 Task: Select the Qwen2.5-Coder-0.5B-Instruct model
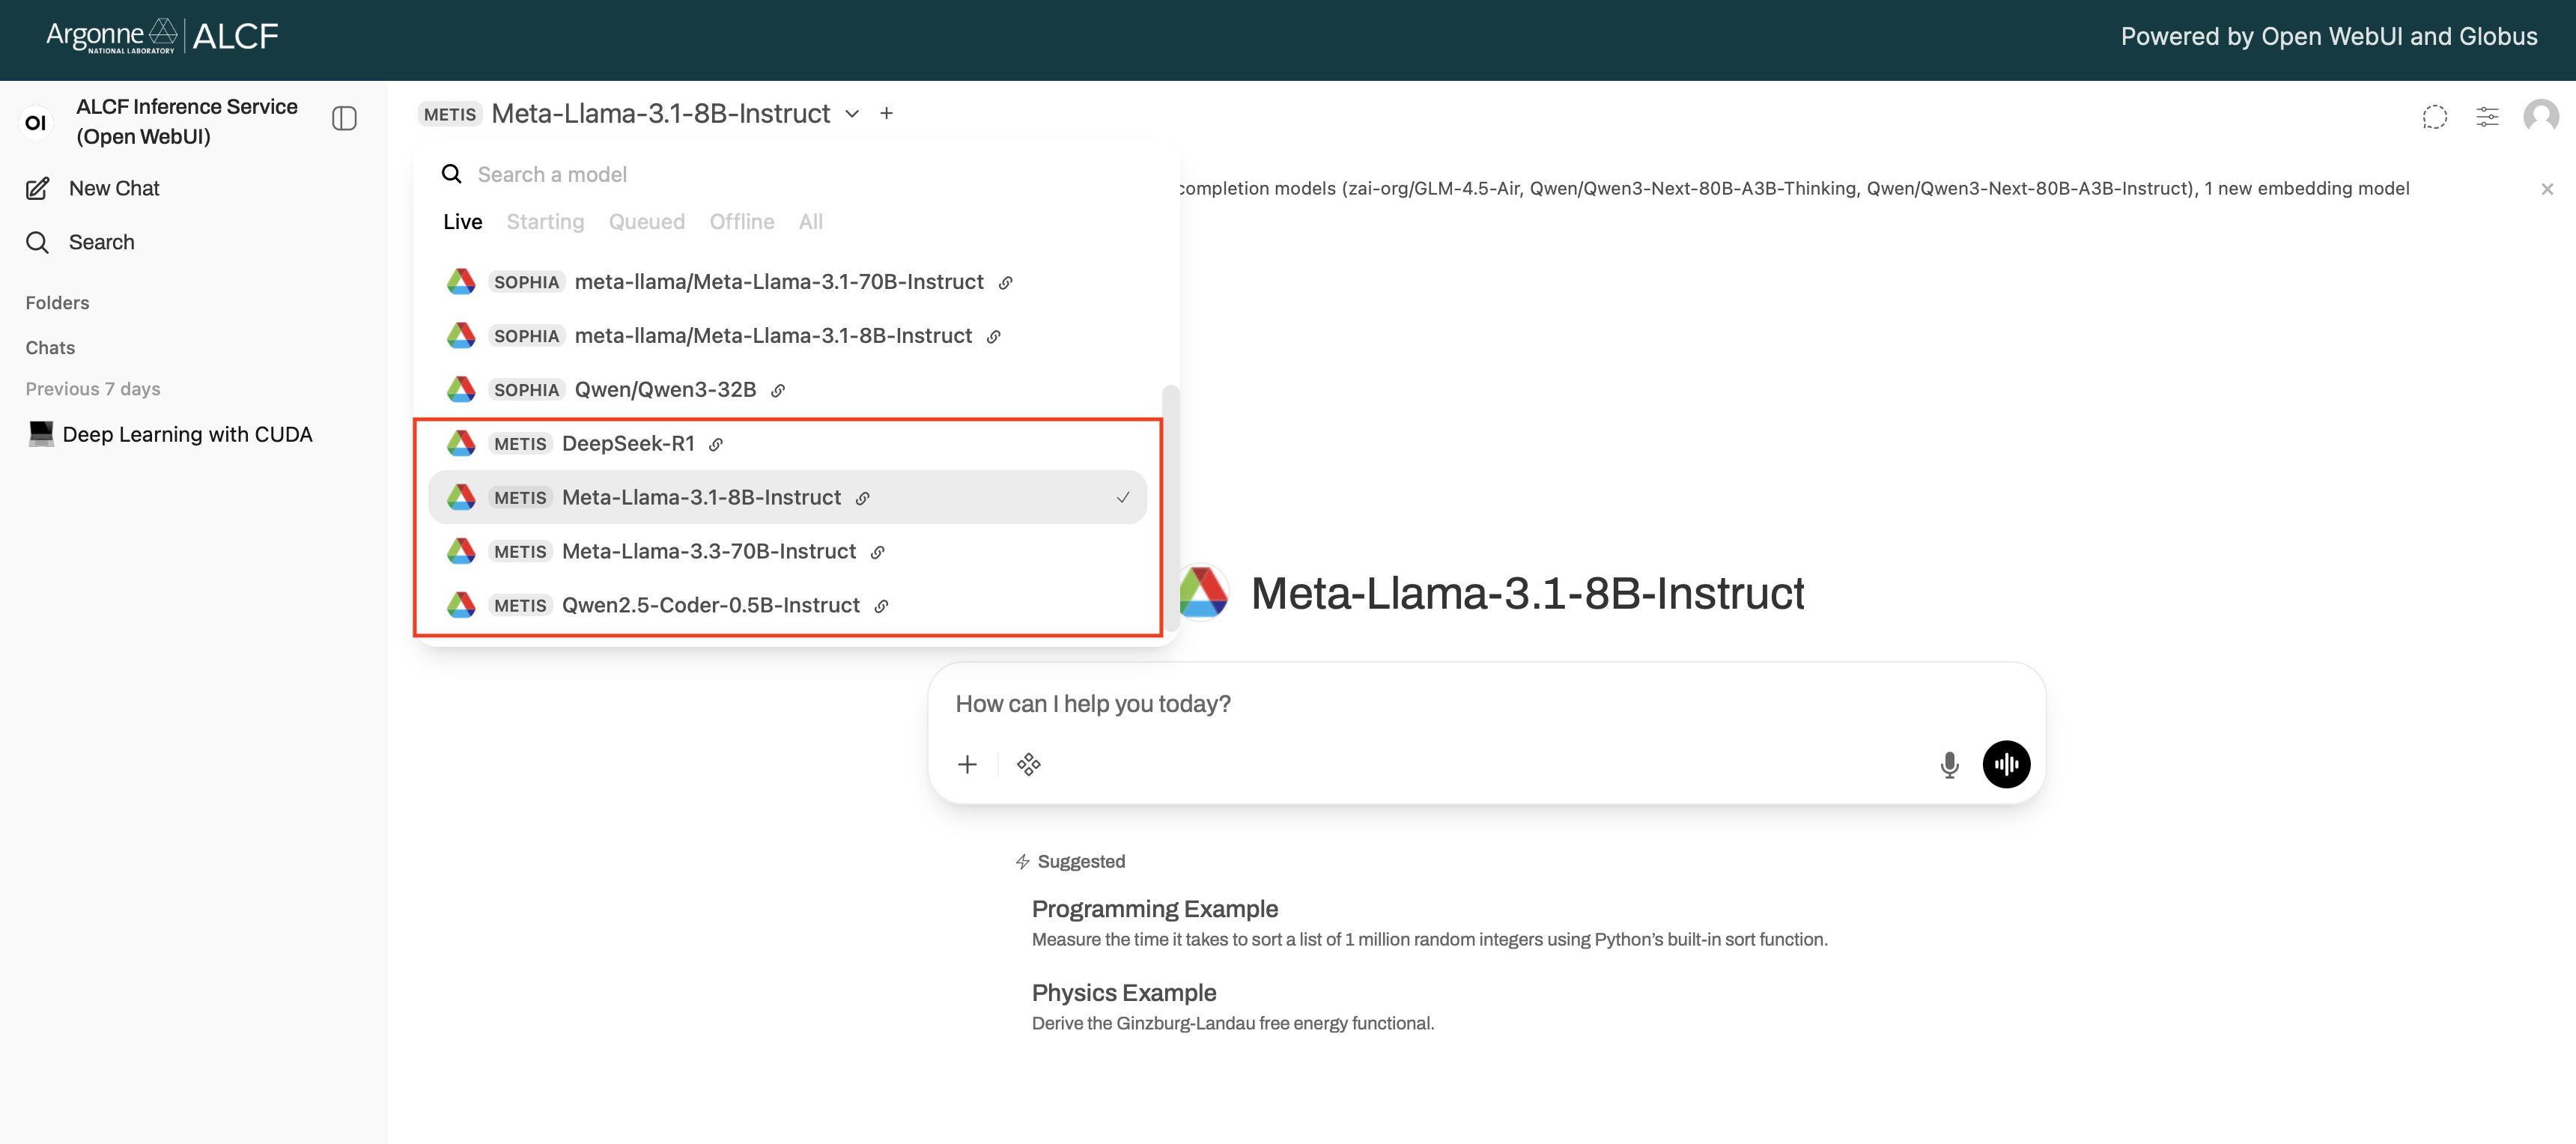710,604
